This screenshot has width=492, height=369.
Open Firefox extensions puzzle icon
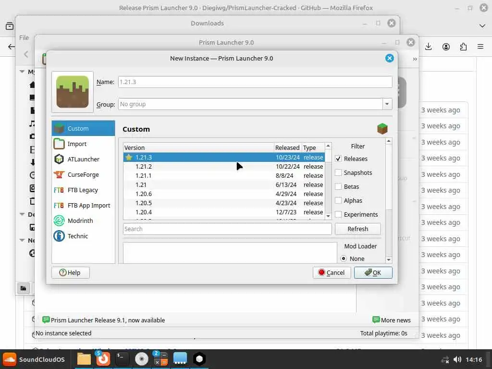(x=463, y=47)
